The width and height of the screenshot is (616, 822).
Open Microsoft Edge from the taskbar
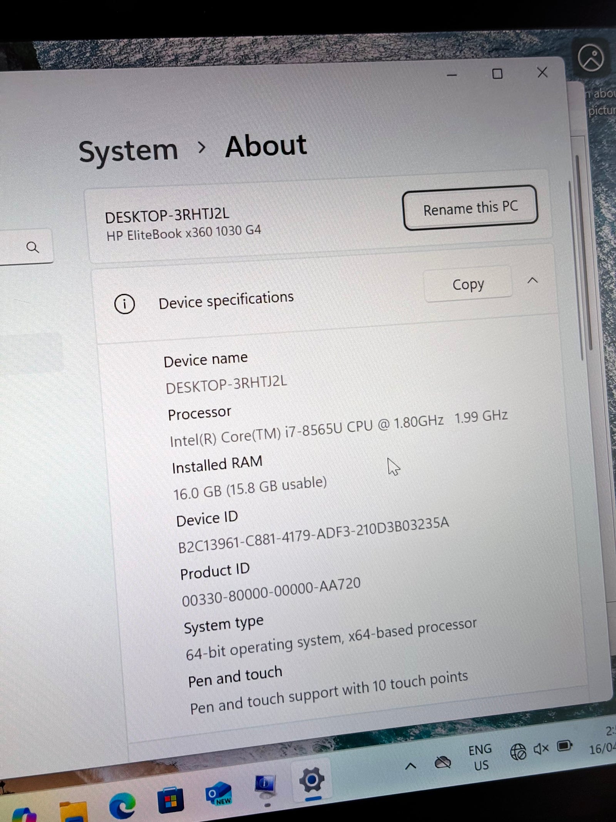(122, 806)
